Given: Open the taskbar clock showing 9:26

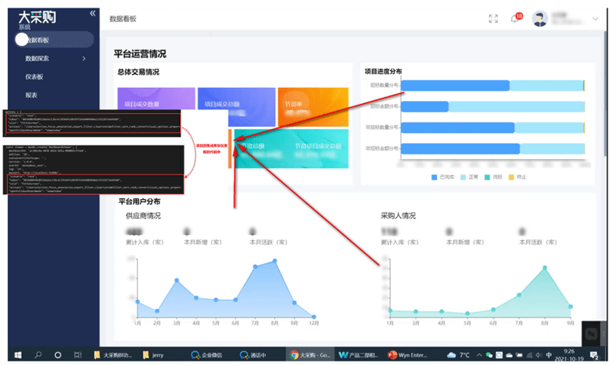Looking at the screenshot, I should point(569,355).
